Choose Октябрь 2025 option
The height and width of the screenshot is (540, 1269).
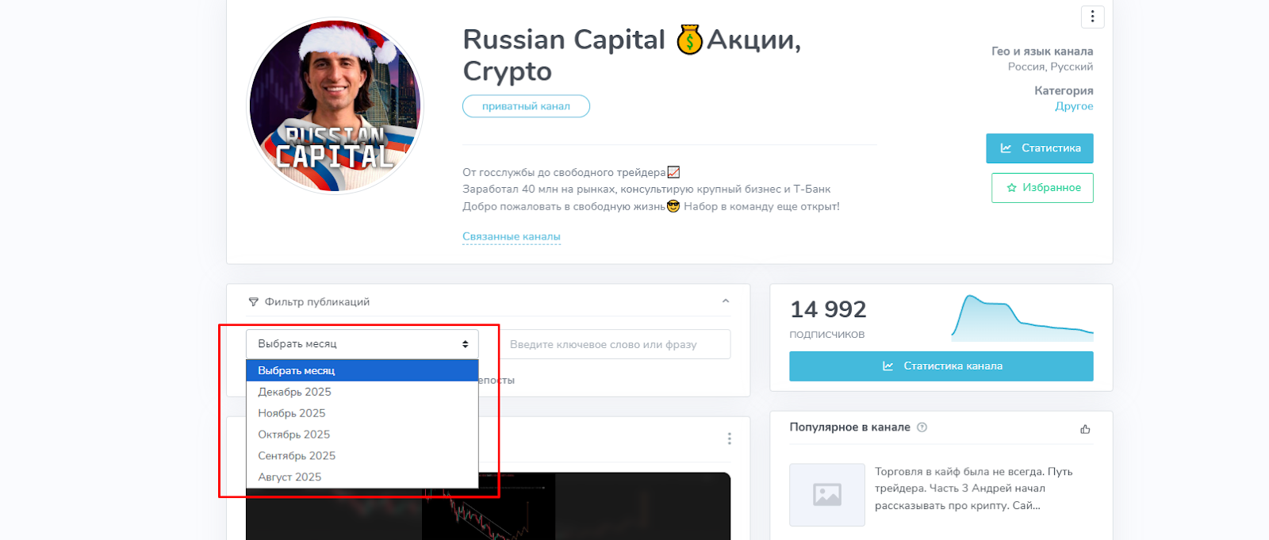[362, 435]
